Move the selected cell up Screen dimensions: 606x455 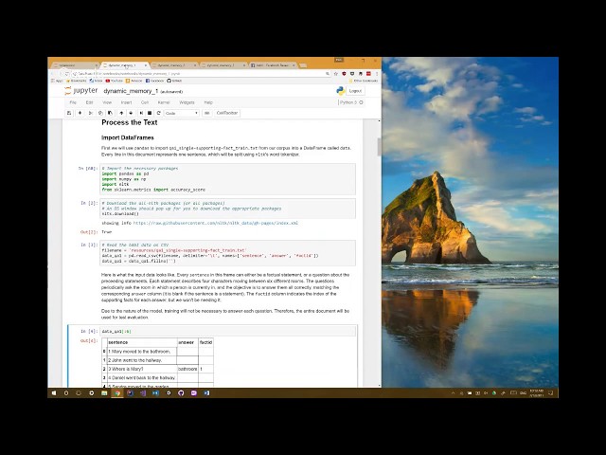[x=121, y=113]
